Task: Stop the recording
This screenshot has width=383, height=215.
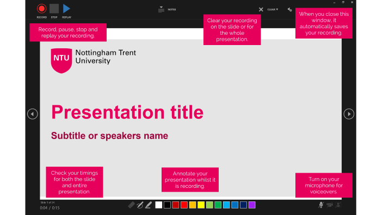Action: [54, 9]
